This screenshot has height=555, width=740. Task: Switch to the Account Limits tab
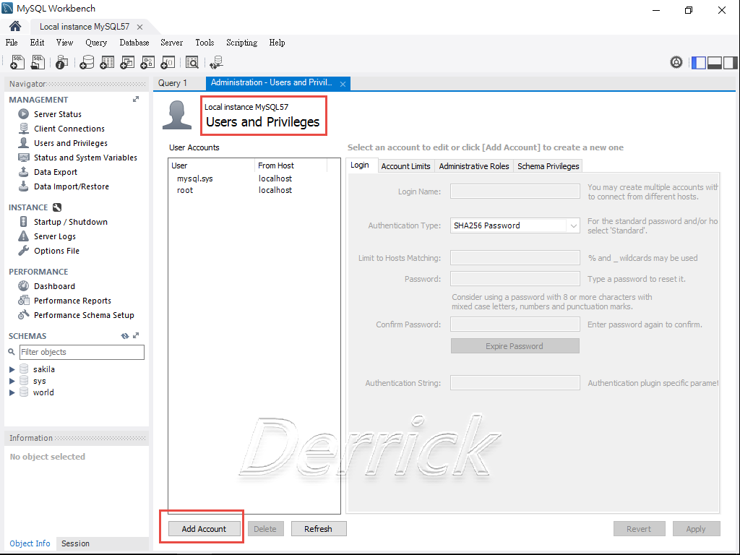coord(406,166)
